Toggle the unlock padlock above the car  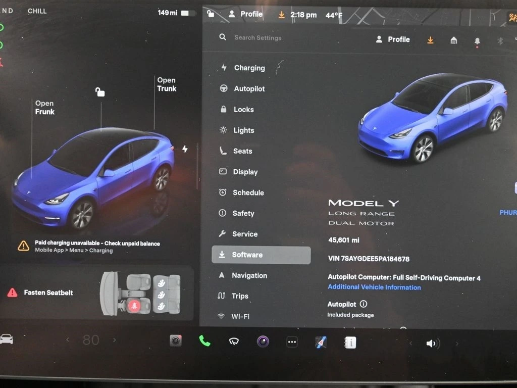[x=100, y=92]
